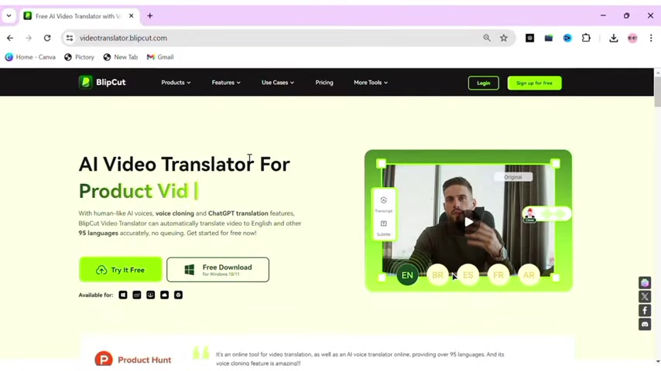Open the Products dropdown menu
661x371 pixels.
(176, 83)
